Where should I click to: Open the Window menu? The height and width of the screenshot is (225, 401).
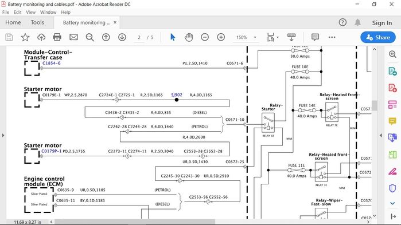point(48,12)
